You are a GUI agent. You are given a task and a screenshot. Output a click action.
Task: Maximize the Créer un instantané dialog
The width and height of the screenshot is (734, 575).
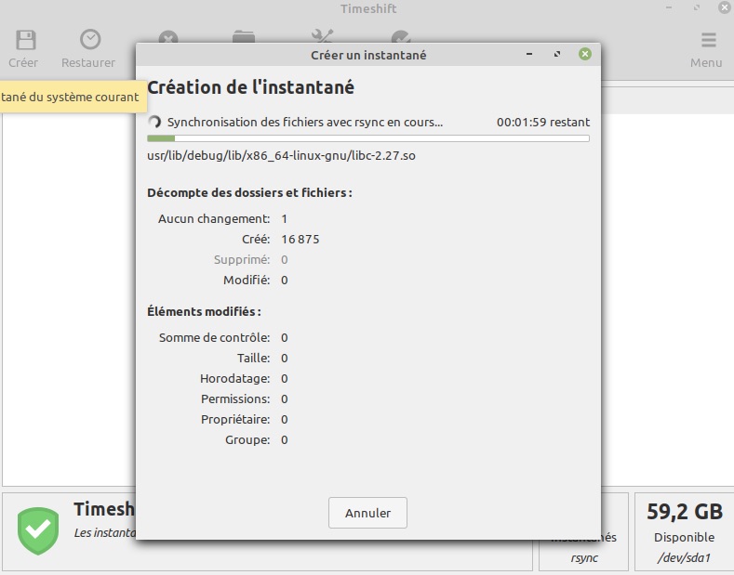[557, 55]
